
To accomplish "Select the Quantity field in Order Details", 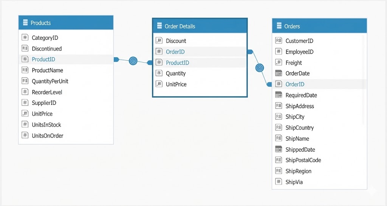I will tap(176, 73).
